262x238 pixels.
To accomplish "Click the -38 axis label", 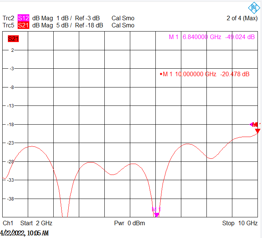I will [11, 199].
